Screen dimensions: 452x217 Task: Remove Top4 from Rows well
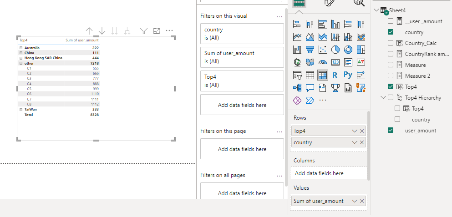tap(362, 131)
